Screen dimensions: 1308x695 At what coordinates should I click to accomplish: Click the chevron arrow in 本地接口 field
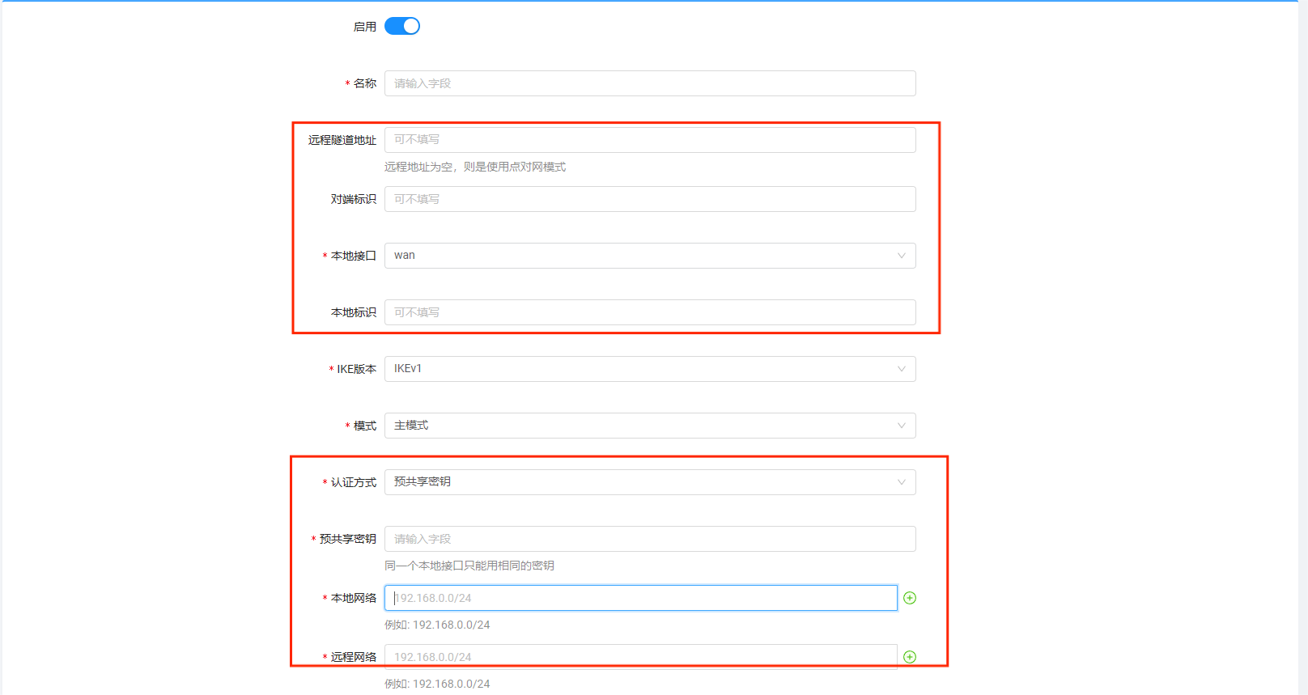point(901,256)
